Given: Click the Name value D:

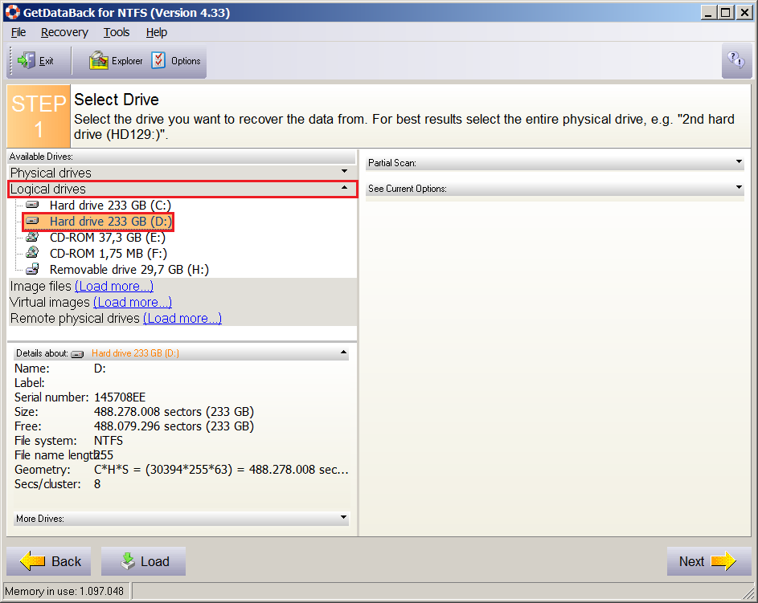Looking at the screenshot, I should 100,369.
